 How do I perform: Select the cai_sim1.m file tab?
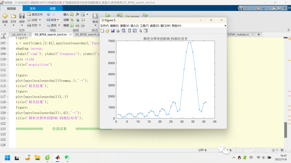19,35
